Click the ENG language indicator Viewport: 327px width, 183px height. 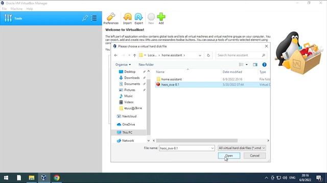tap(292, 178)
